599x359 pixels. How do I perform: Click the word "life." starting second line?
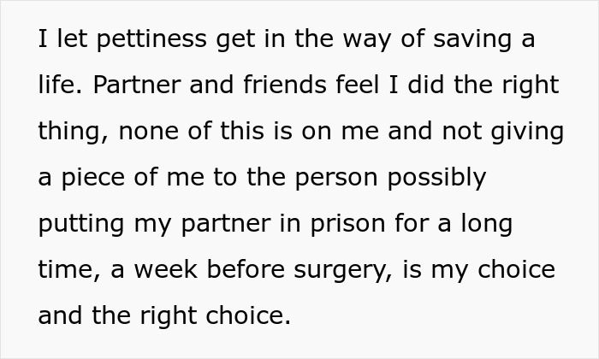(x=60, y=86)
